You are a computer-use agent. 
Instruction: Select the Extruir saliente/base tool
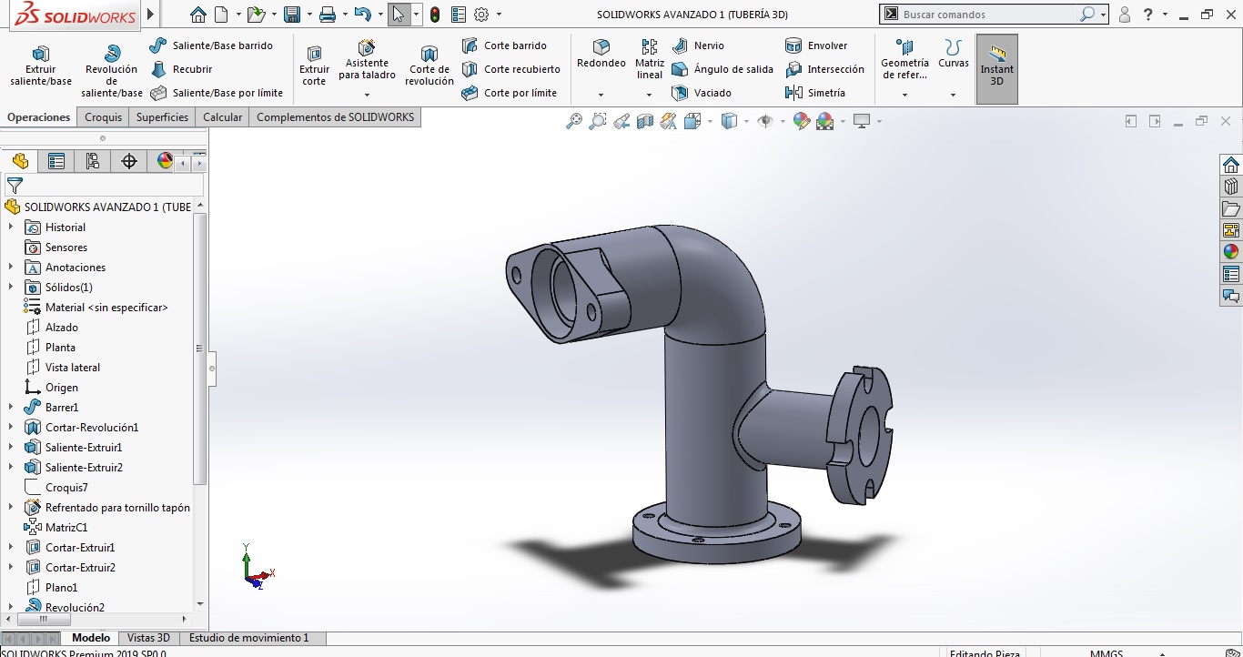pyautogui.click(x=41, y=66)
